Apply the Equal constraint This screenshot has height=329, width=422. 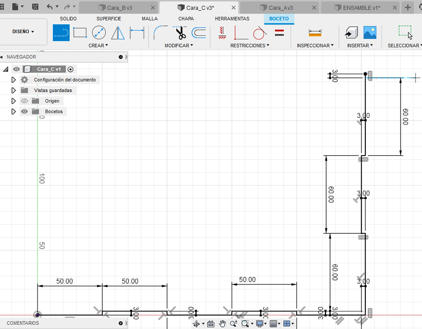click(279, 32)
